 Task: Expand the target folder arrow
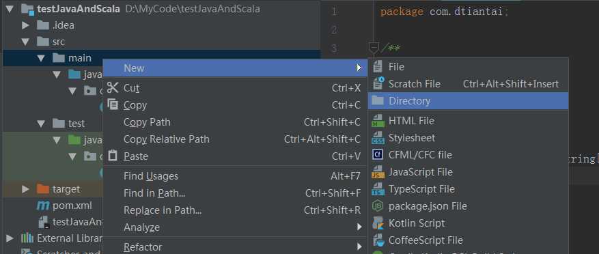25,189
